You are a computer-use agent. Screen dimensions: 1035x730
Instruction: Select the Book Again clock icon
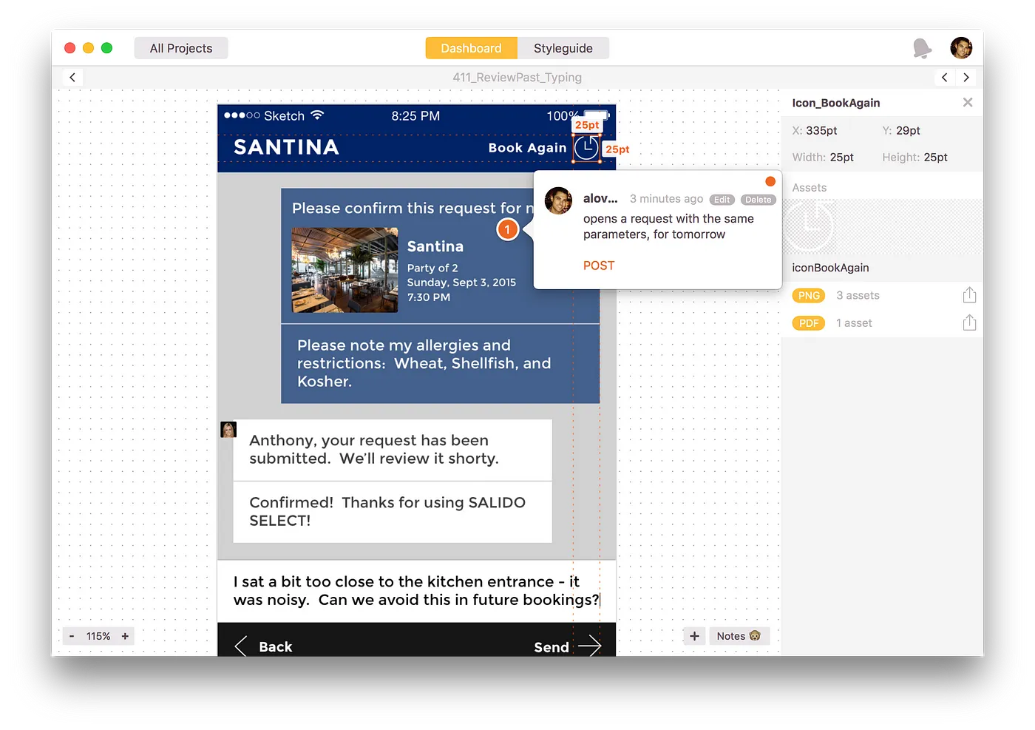click(x=586, y=148)
